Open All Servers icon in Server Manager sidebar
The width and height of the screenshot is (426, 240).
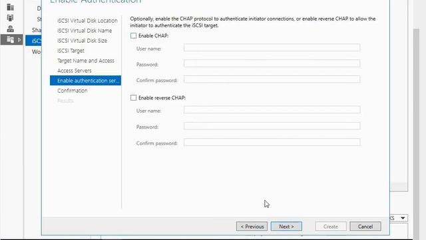(10, 18)
